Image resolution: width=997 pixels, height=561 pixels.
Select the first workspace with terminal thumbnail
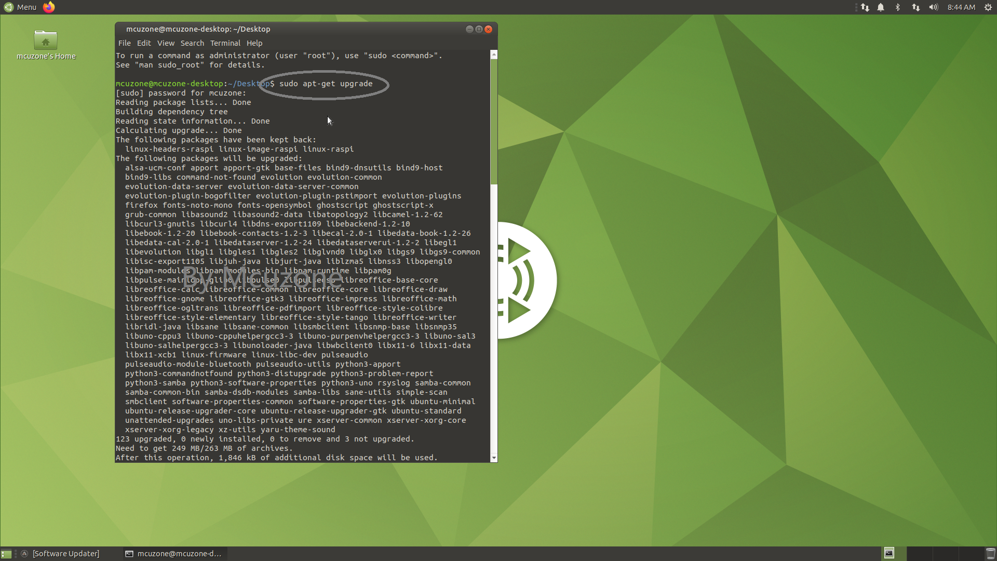click(893, 554)
